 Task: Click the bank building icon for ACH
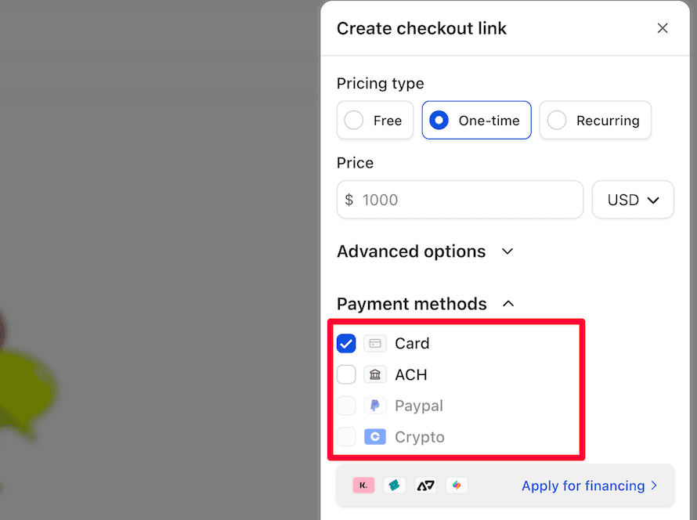[x=375, y=374]
